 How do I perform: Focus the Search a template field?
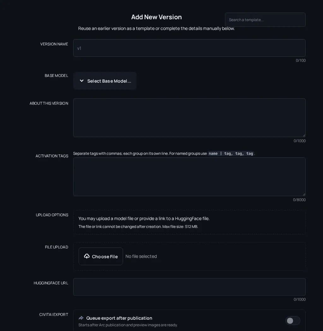coord(265,20)
